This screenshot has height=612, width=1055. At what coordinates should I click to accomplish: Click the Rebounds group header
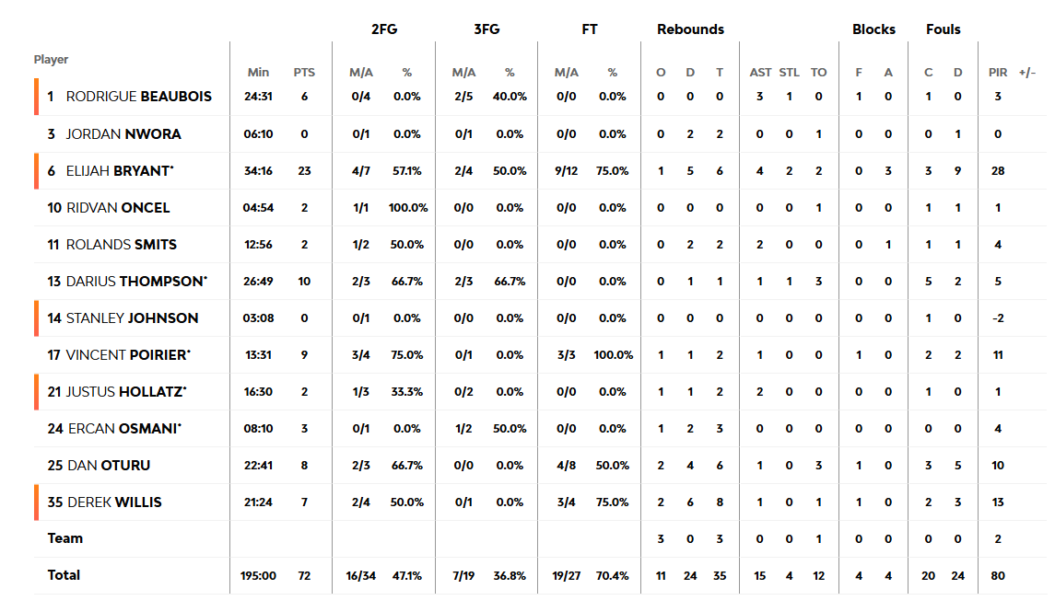(x=690, y=29)
